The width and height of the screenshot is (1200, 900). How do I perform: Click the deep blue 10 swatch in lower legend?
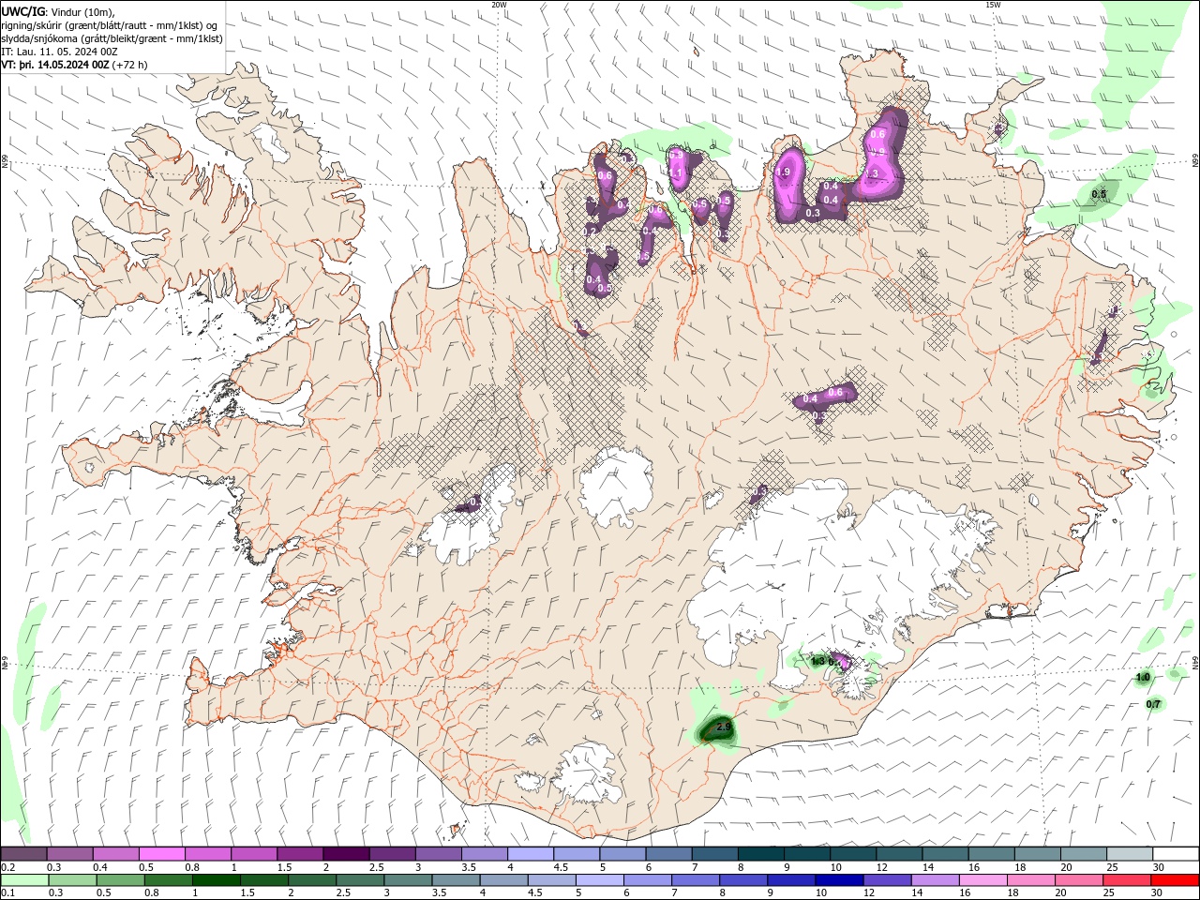(838, 880)
